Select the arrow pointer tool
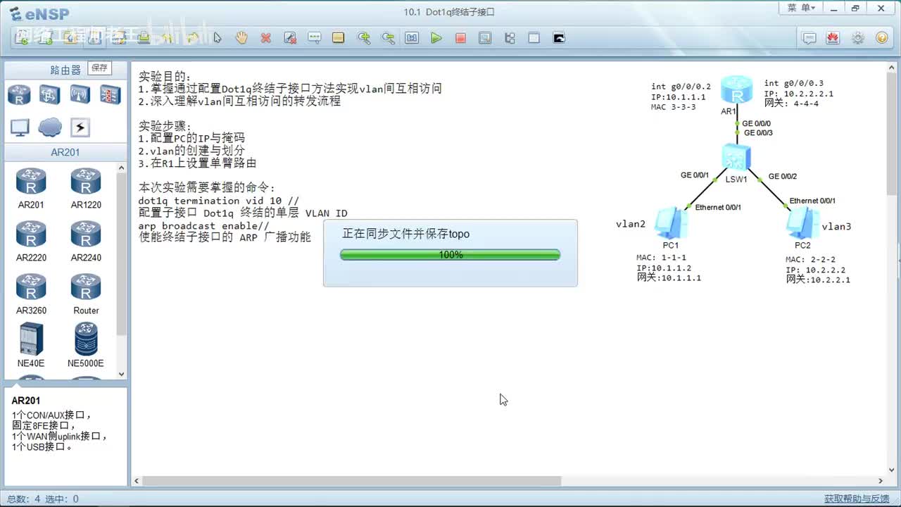901x507 pixels. (218, 38)
